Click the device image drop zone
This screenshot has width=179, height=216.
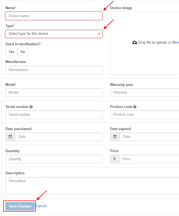pos(145,43)
